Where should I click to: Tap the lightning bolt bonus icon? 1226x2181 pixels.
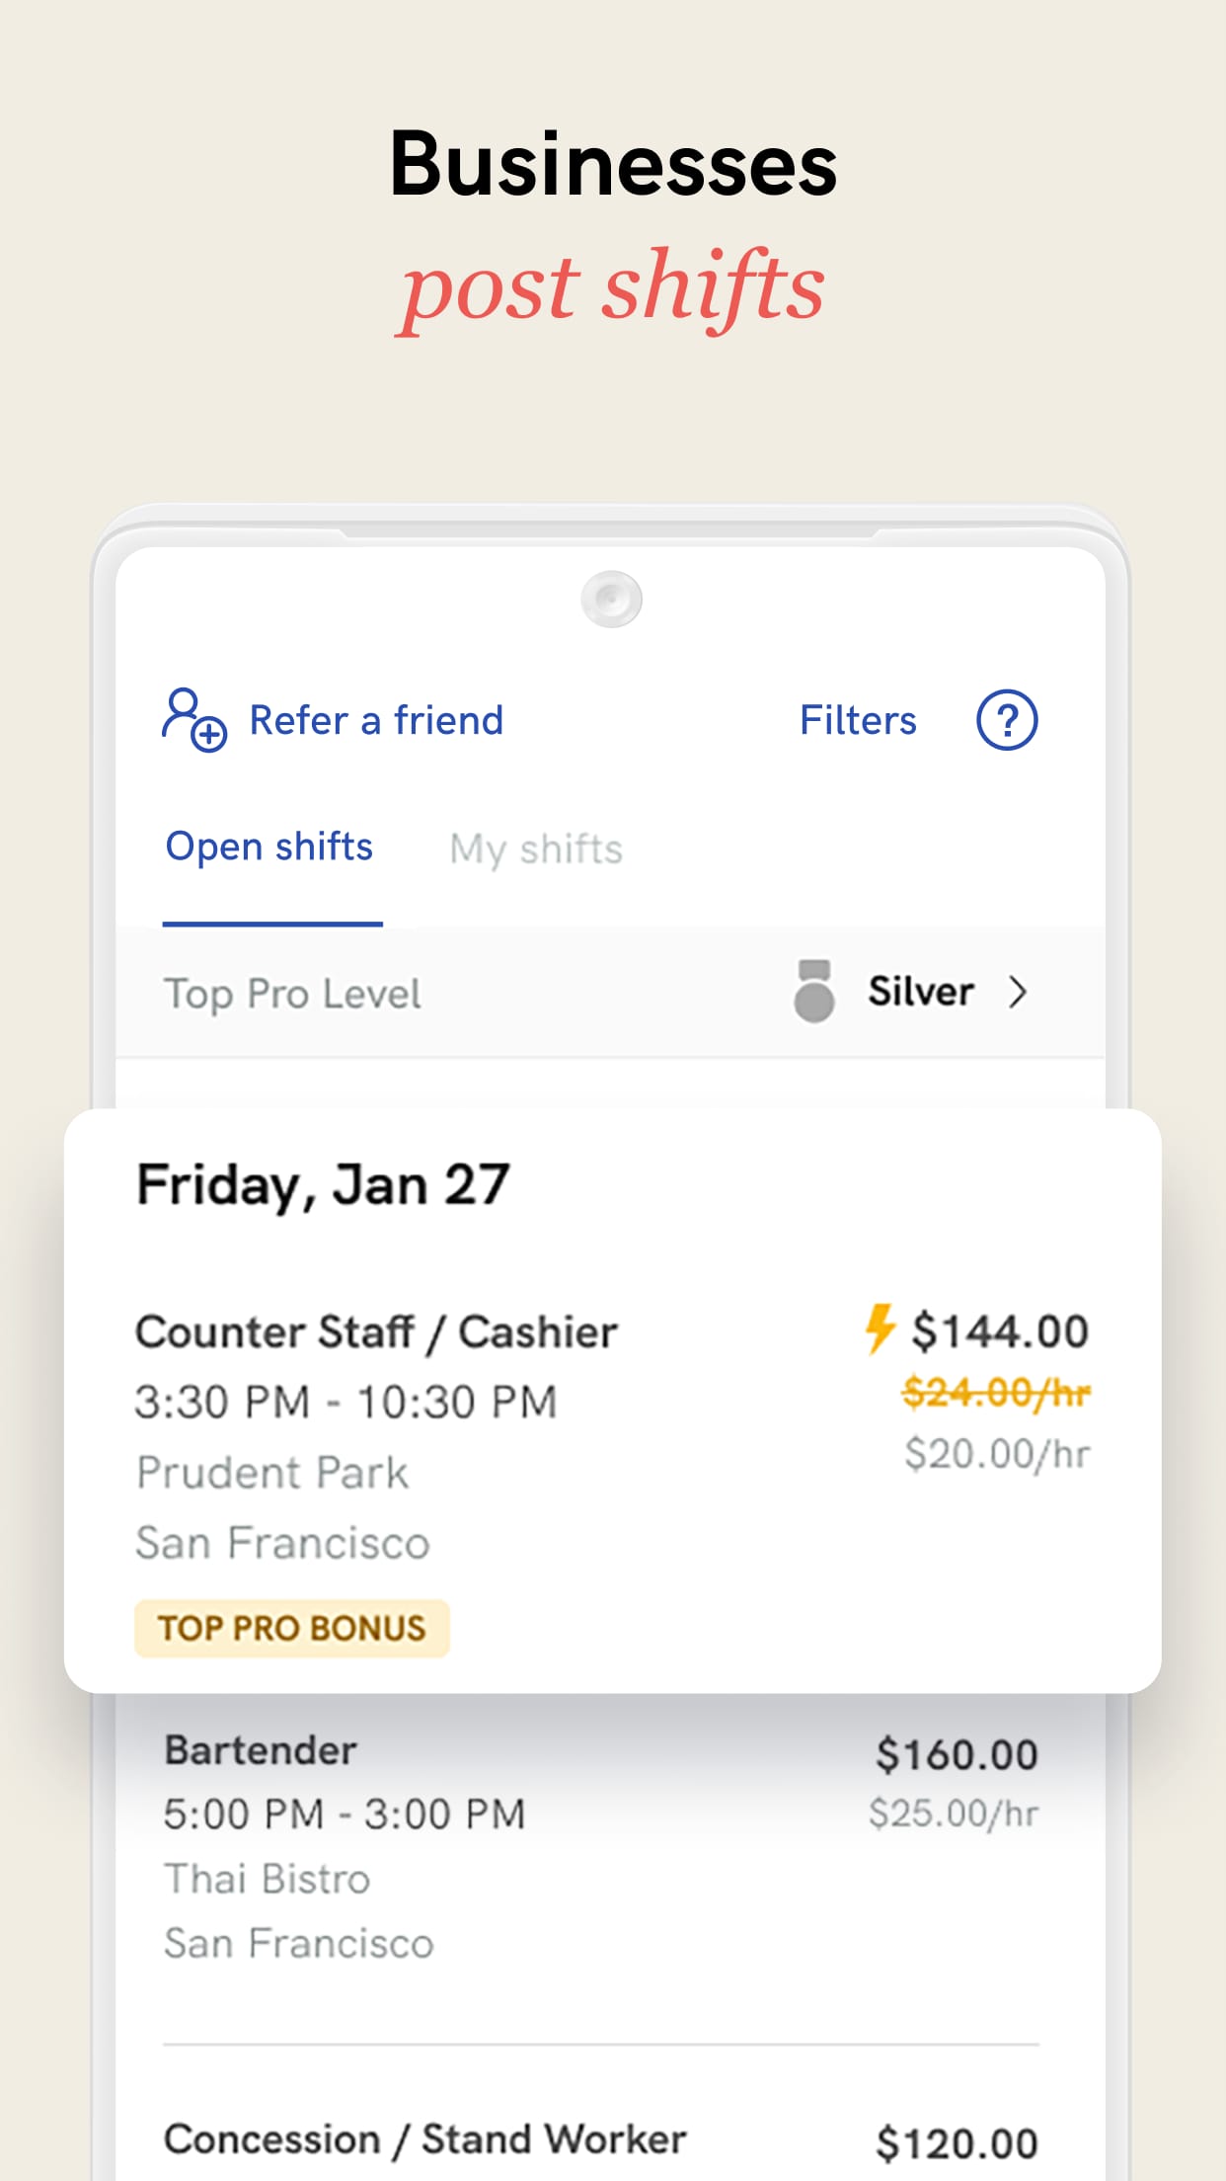point(880,1329)
